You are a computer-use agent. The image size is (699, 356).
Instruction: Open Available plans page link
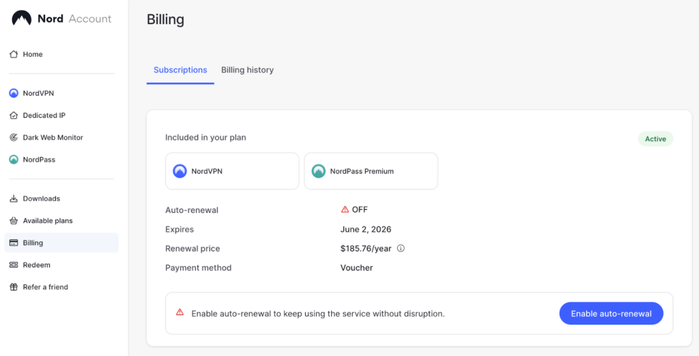point(61,220)
